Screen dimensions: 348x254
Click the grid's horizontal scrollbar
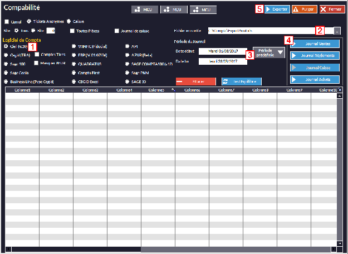click(167, 249)
